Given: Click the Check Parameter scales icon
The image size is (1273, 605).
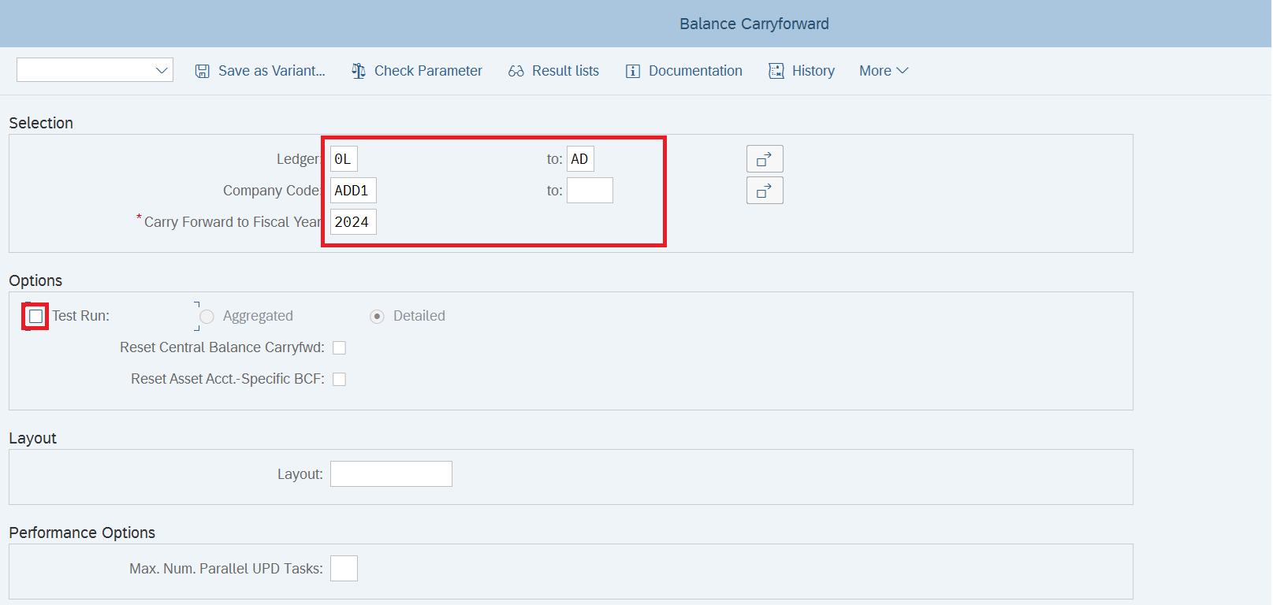Looking at the screenshot, I should tap(359, 71).
